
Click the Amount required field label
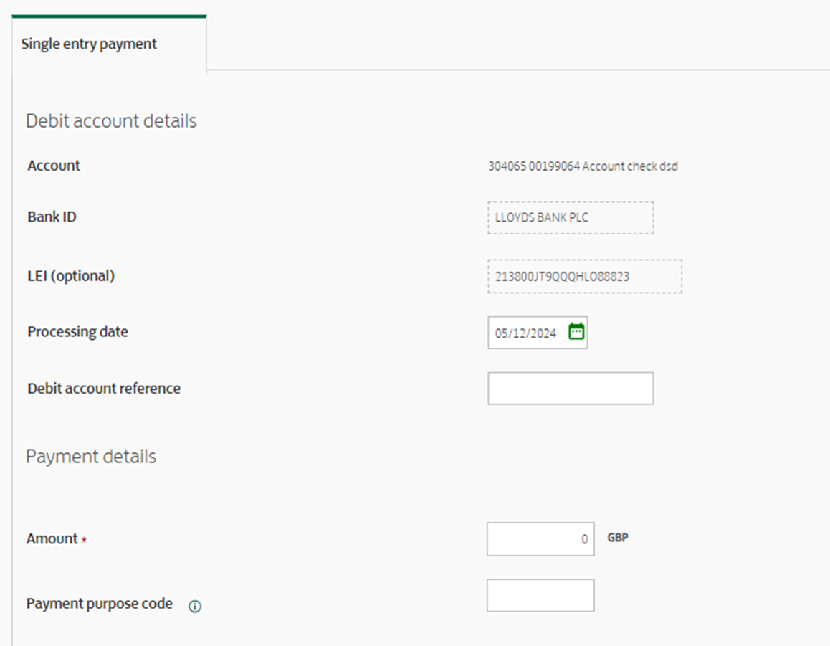52,538
